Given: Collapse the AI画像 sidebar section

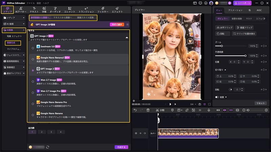Looking at the screenshot, I should pos(14,30).
